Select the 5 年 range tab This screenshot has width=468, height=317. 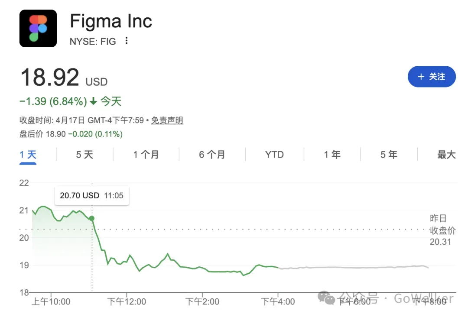389,155
